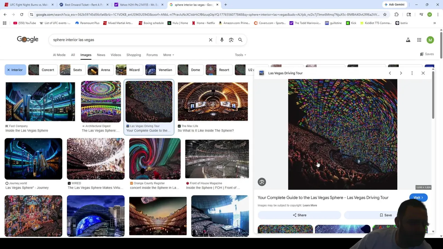
Task: Open the Tools dropdown
Action: point(240,55)
